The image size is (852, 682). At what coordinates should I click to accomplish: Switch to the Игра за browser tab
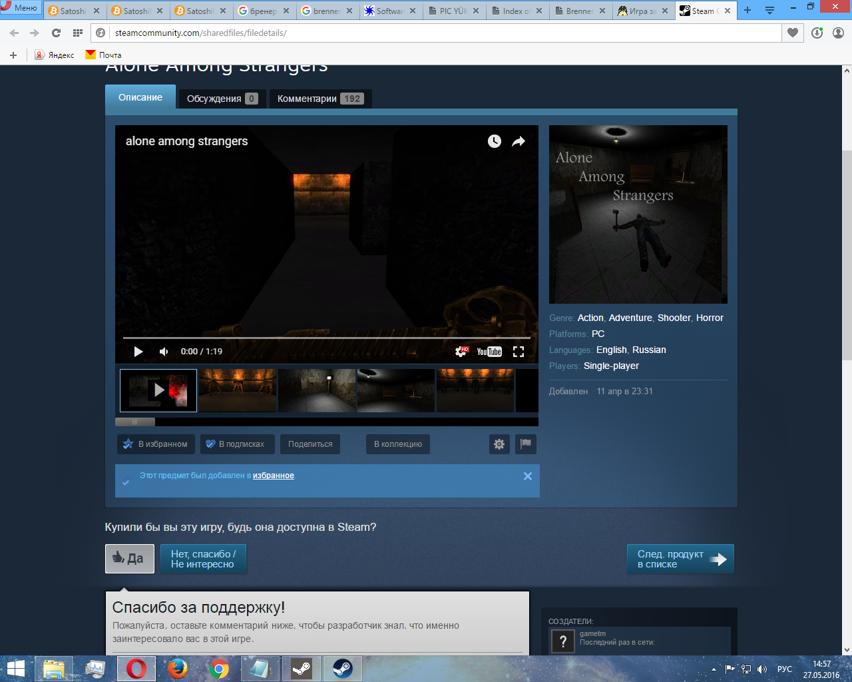point(643,11)
